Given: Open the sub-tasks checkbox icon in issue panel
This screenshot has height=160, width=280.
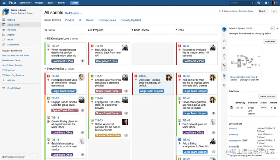Looking at the screenshot, I should click(x=224, y=76).
